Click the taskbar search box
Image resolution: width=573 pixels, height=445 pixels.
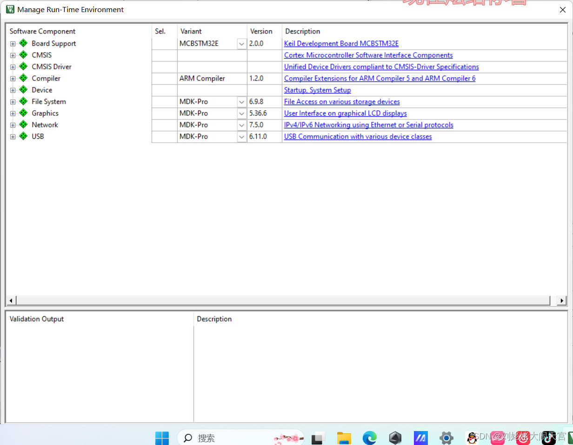(x=240, y=438)
